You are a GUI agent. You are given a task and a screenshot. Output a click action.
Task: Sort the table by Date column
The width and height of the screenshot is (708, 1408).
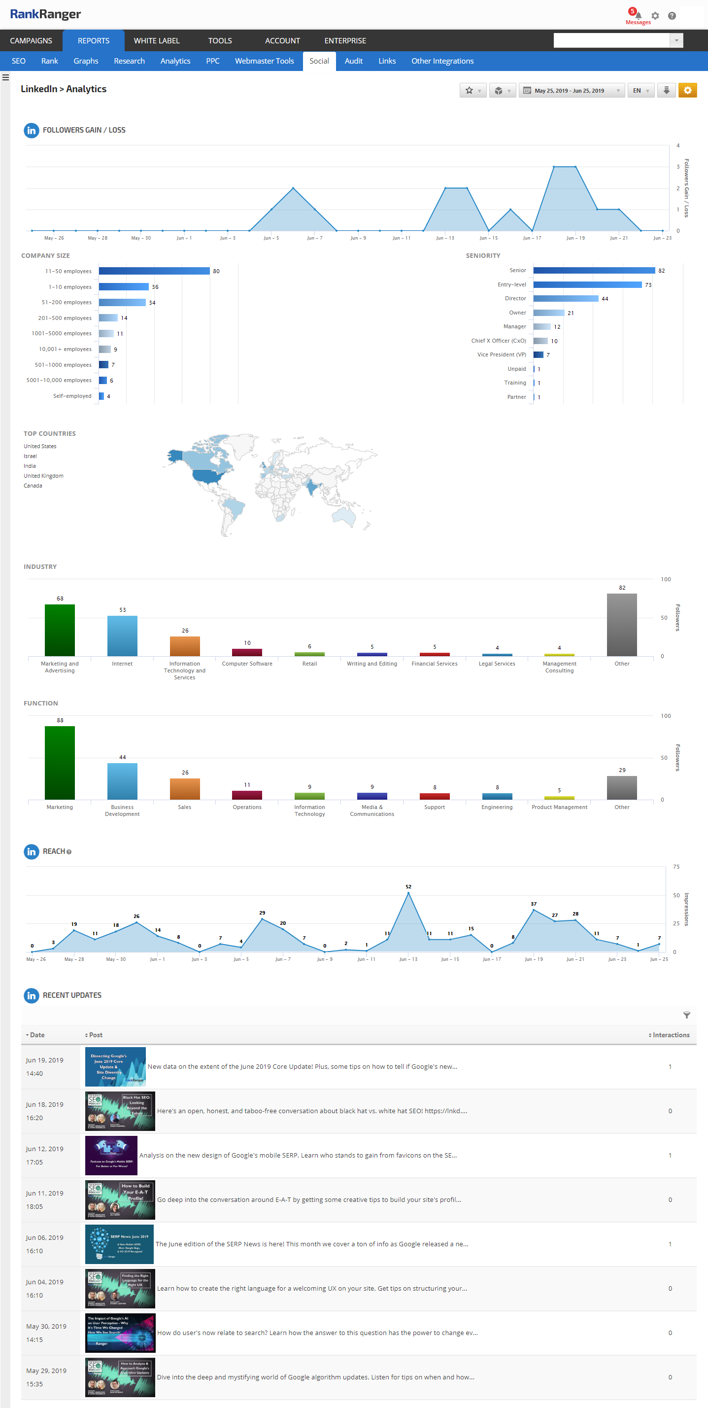[35, 1035]
